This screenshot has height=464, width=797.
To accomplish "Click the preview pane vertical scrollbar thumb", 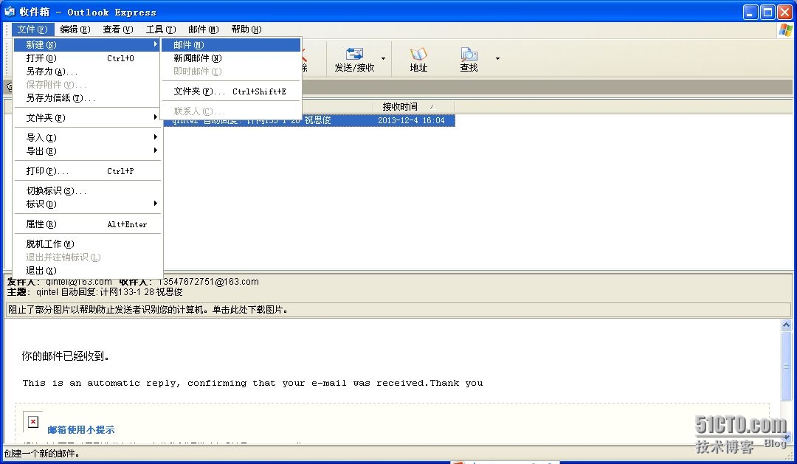I will 786,366.
